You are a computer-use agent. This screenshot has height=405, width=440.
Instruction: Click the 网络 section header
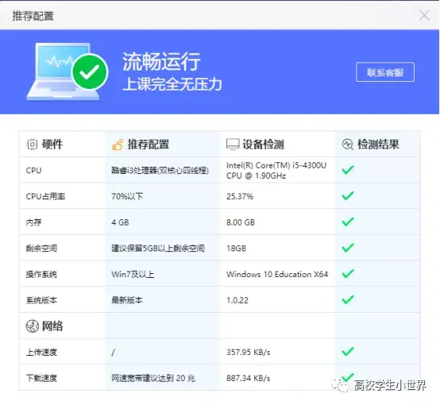52,326
